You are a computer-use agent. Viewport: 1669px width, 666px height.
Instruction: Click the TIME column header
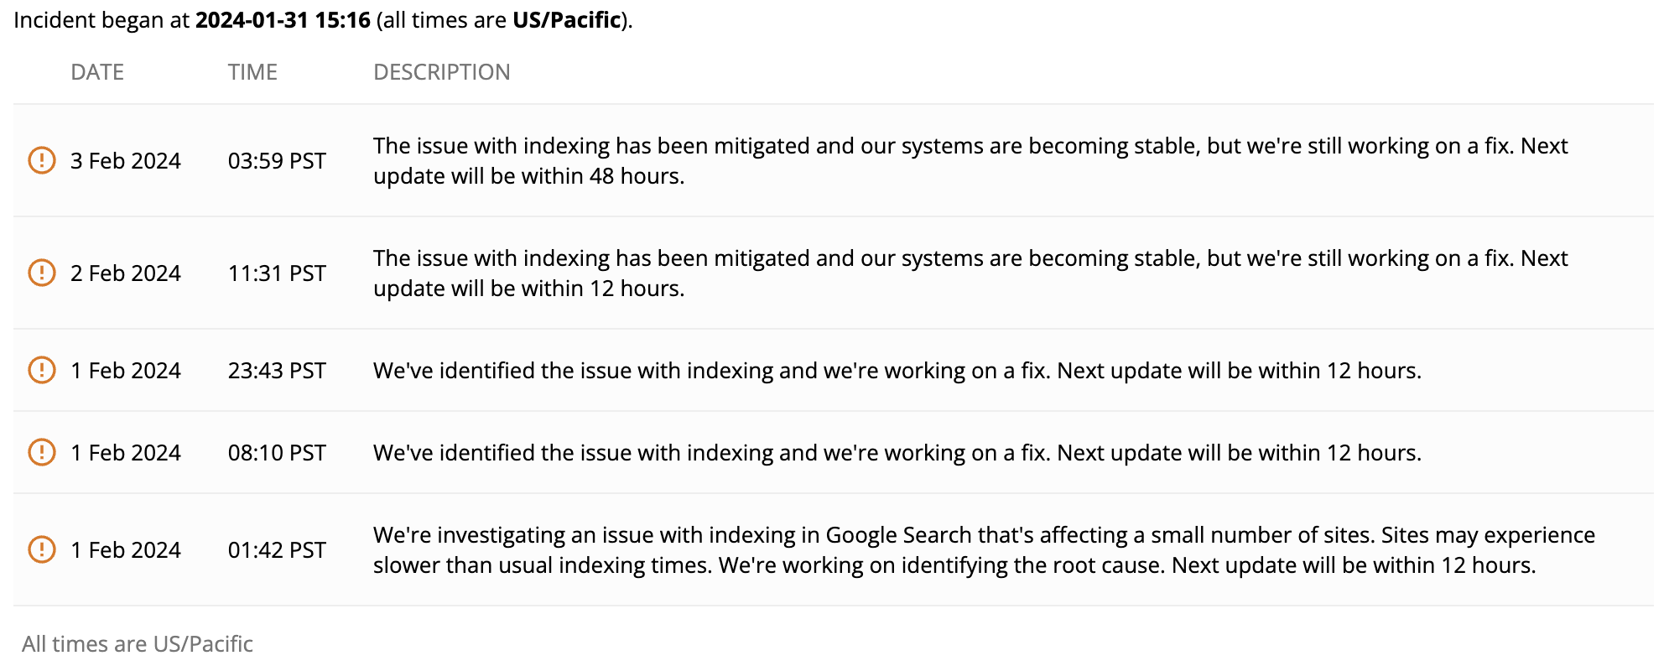(252, 72)
